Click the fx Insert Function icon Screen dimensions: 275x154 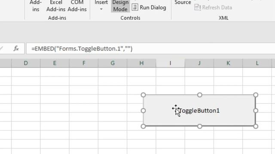coord(16,48)
